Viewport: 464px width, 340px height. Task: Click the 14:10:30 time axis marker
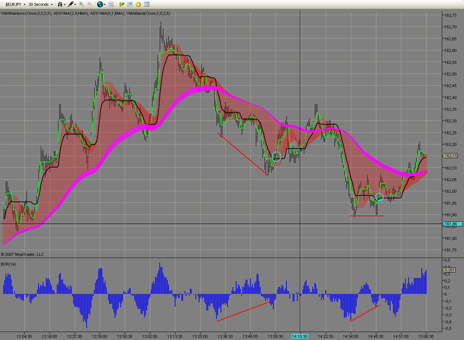point(299,336)
